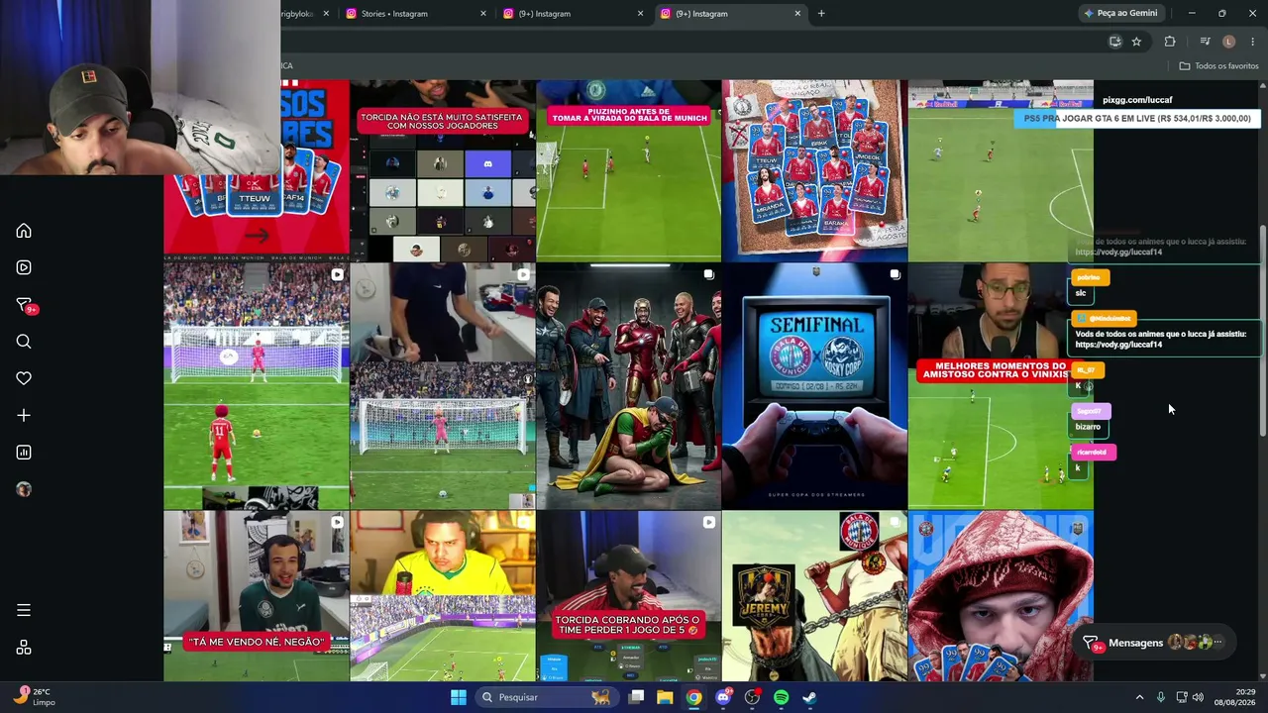Open "Torcida não está muito satisfeita" post
This screenshot has height=713, width=1268.
443,170
